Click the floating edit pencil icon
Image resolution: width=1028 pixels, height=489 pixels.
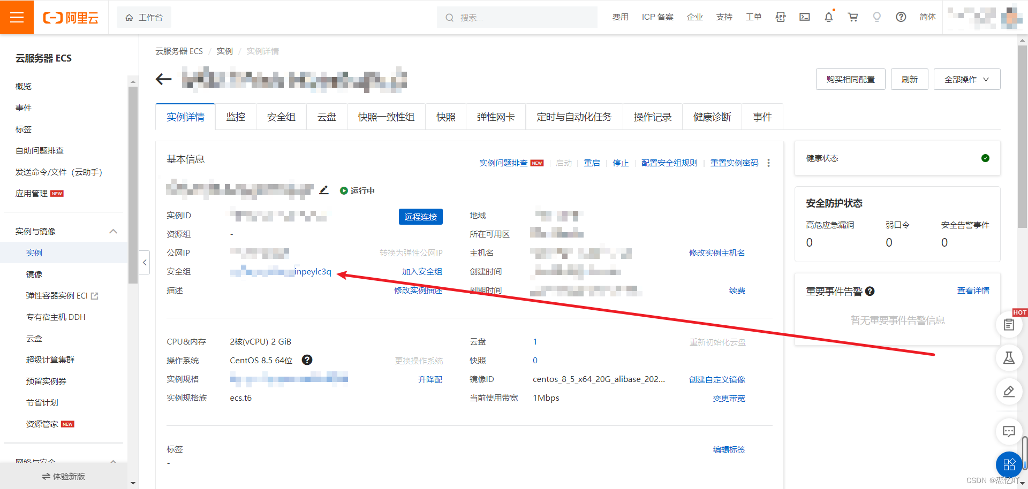[x=1009, y=391]
